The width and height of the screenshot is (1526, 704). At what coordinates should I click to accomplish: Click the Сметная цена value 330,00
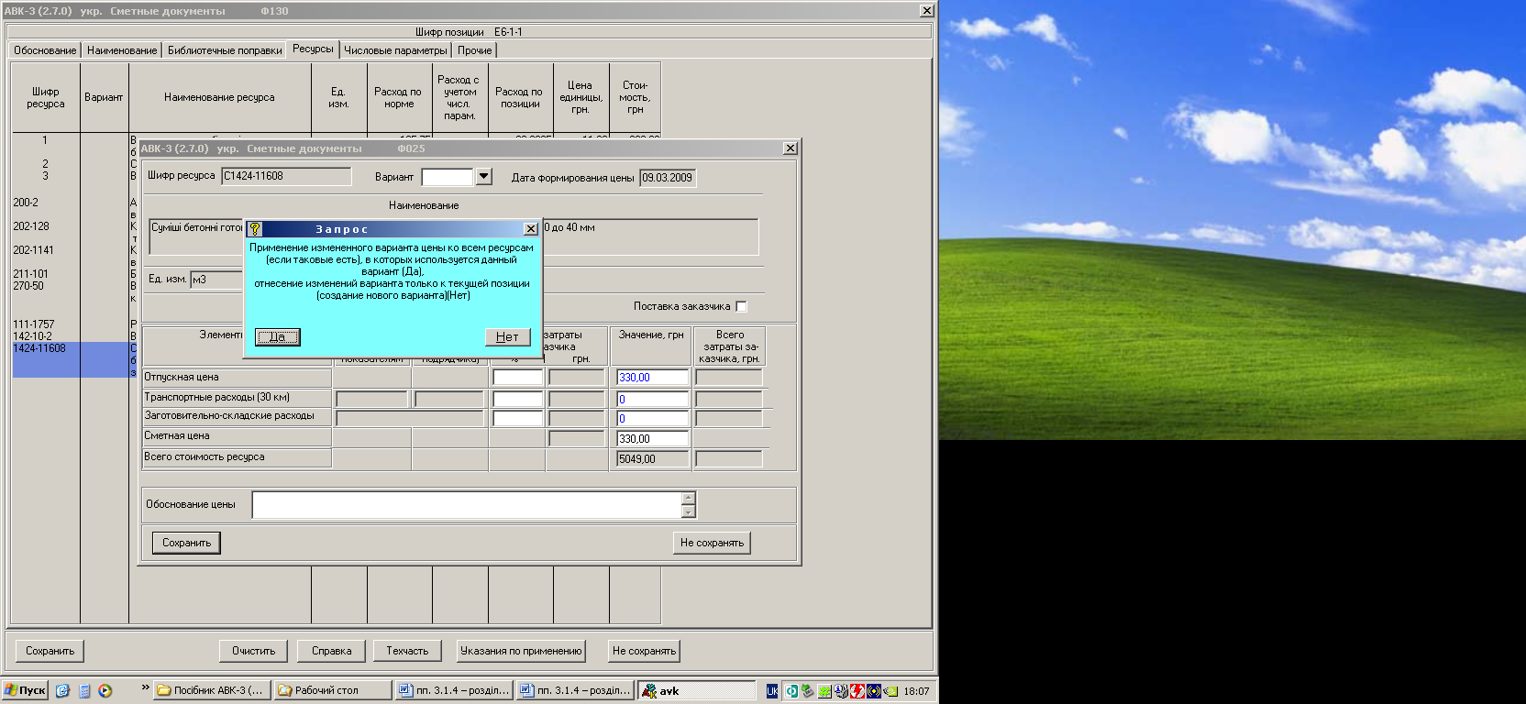(652, 439)
